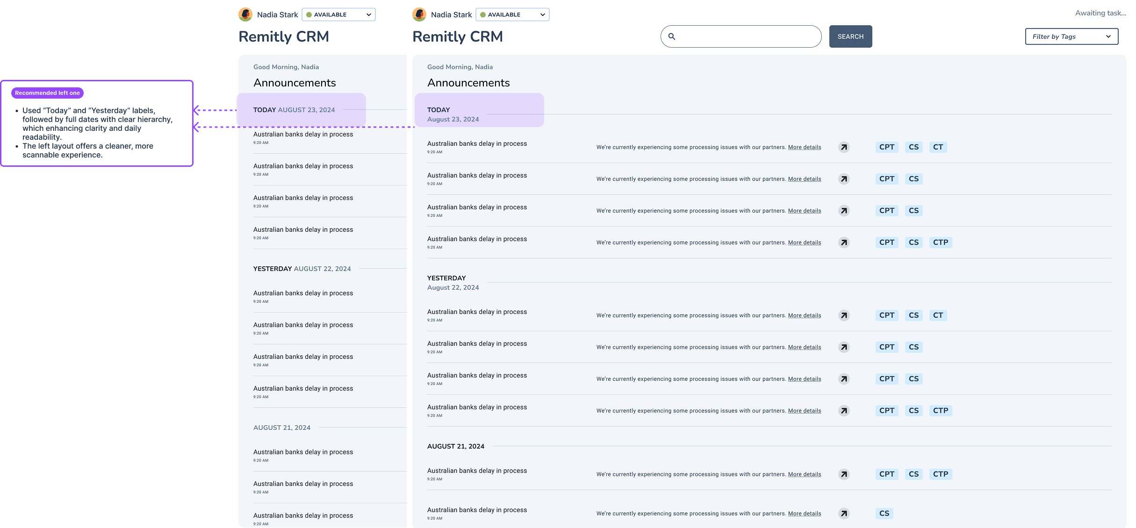Expand the AVAILABLE status dropdown in the left panel
This screenshot has height=528, width=1136.
(339, 14)
